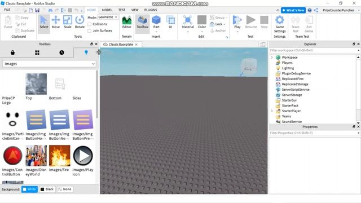Switch to the PLUGINS ribbon tab
This screenshot has width=361, height=203.
pos(151,10)
